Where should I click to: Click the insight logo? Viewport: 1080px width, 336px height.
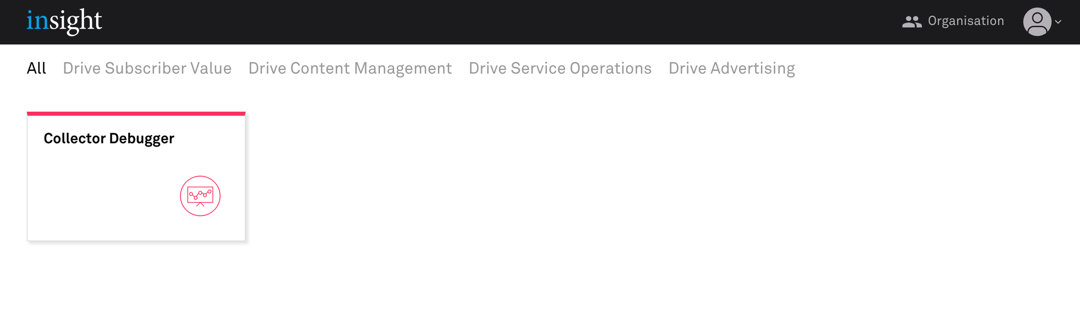pos(64,22)
